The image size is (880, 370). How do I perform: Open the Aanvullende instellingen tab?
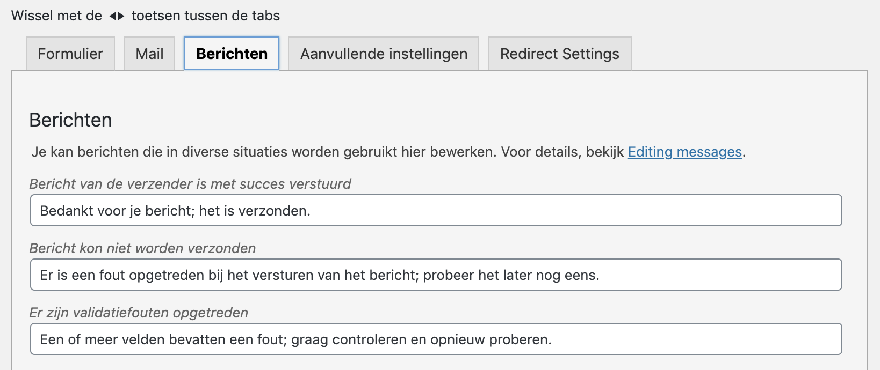[x=384, y=54]
